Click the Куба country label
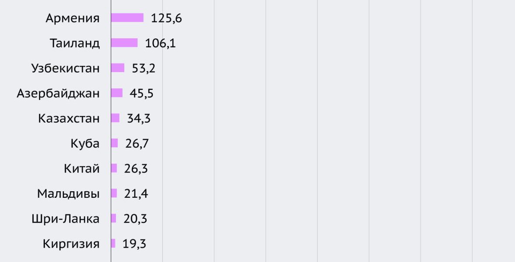The height and width of the screenshot is (262, 515). tap(85, 144)
